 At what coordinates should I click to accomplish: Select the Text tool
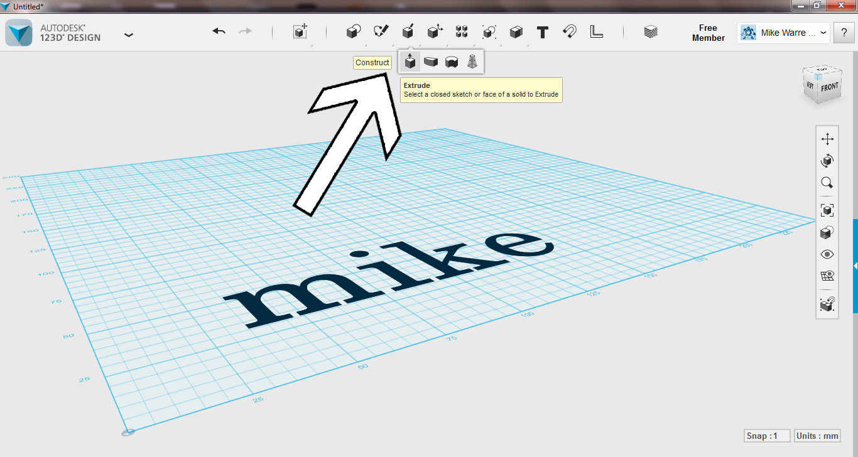543,31
